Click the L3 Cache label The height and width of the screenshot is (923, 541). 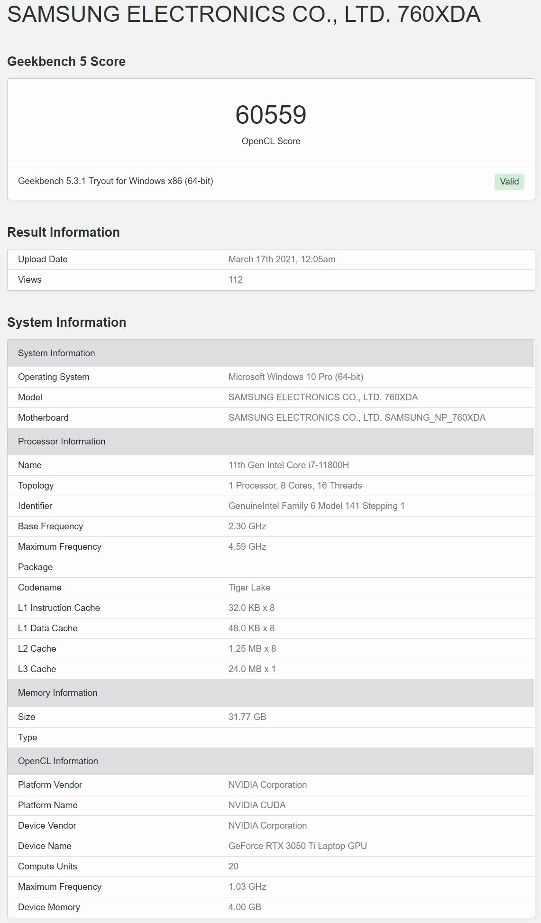37,669
